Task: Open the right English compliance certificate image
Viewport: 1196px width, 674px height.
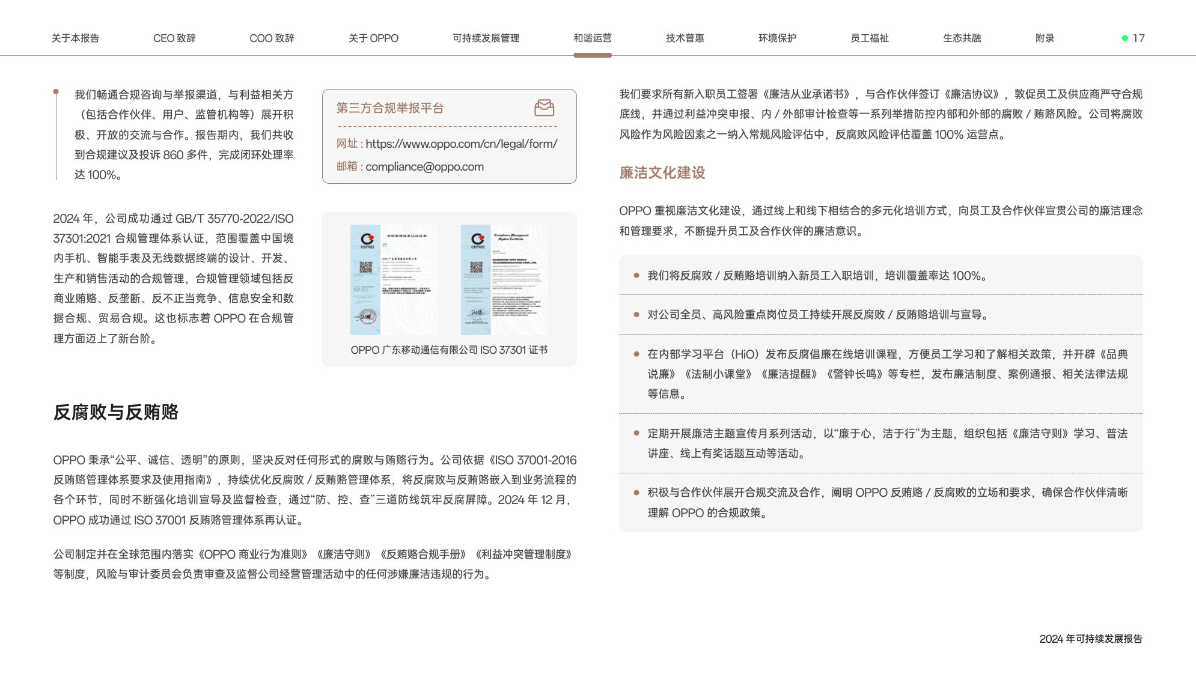Action: click(x=504, y=280)
